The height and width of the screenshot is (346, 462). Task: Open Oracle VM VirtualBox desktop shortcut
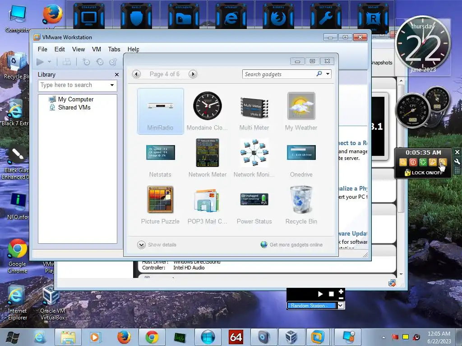[x=52, y=303]
